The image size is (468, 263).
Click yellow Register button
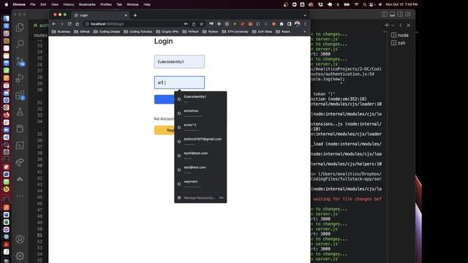coord(165,130)
